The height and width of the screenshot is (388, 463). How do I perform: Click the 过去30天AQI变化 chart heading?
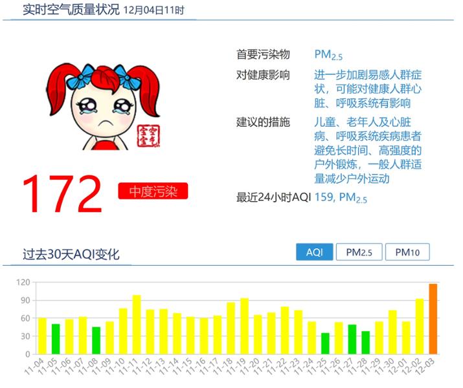(x=71, y=254)
